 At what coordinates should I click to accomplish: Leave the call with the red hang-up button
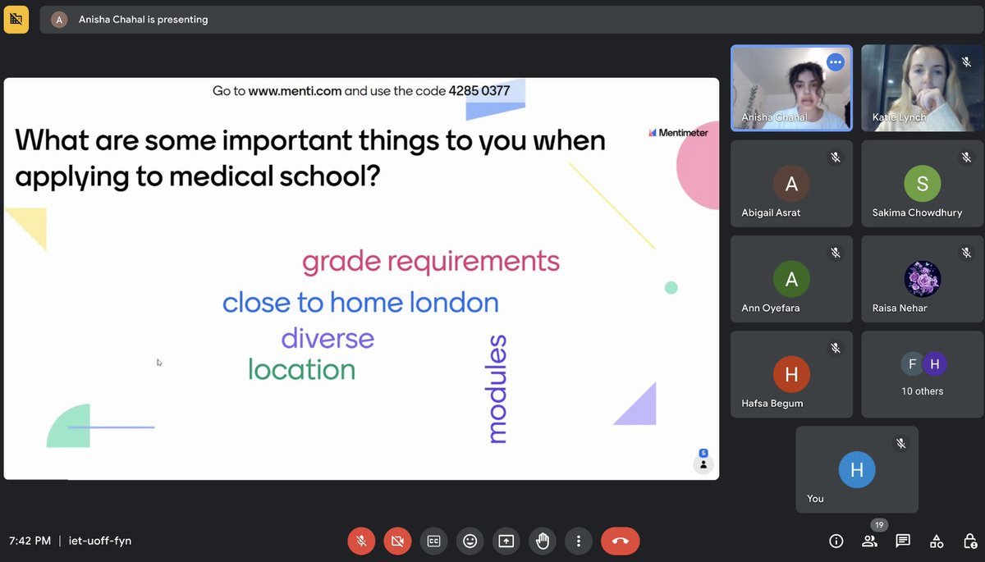pyautogui.click(x=620, y=541)
